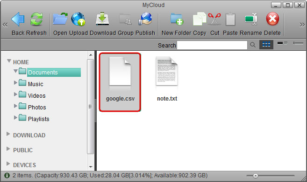
Task: Download the selected file
Action: click(x=102, y=19)
